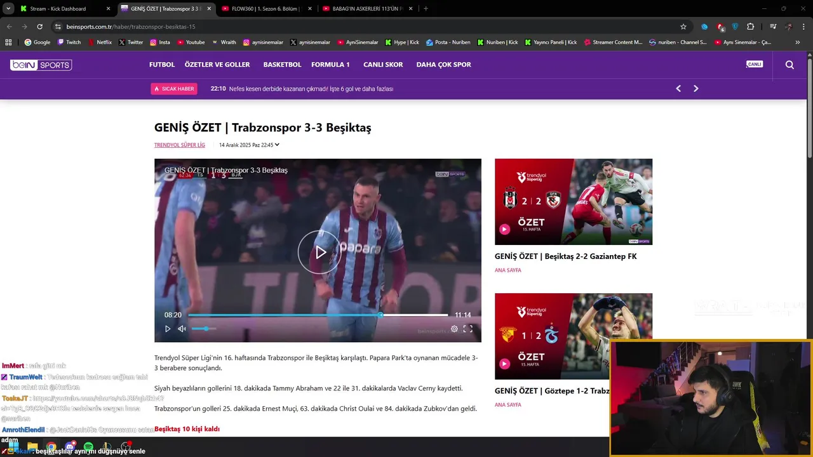Click the SICAK HABER badge
Image resolution: width=813 pixels, height=457 pixels.
[x=174, y=89]
